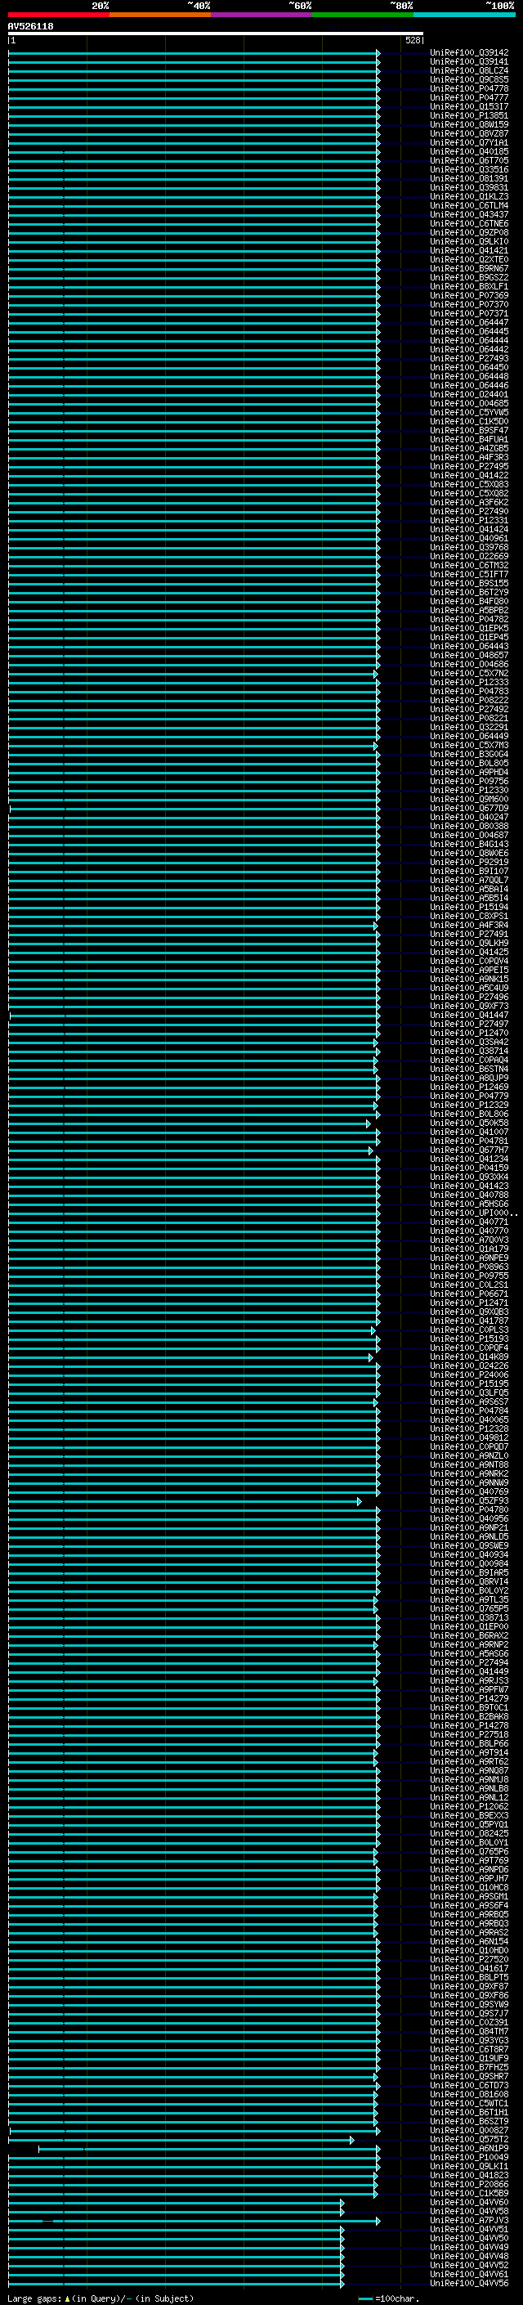Image resolution: width=523 pixels, height=2305 pixels.
Task: Select label UniRef100_Q14K89
Action: tap(469, 1357)
